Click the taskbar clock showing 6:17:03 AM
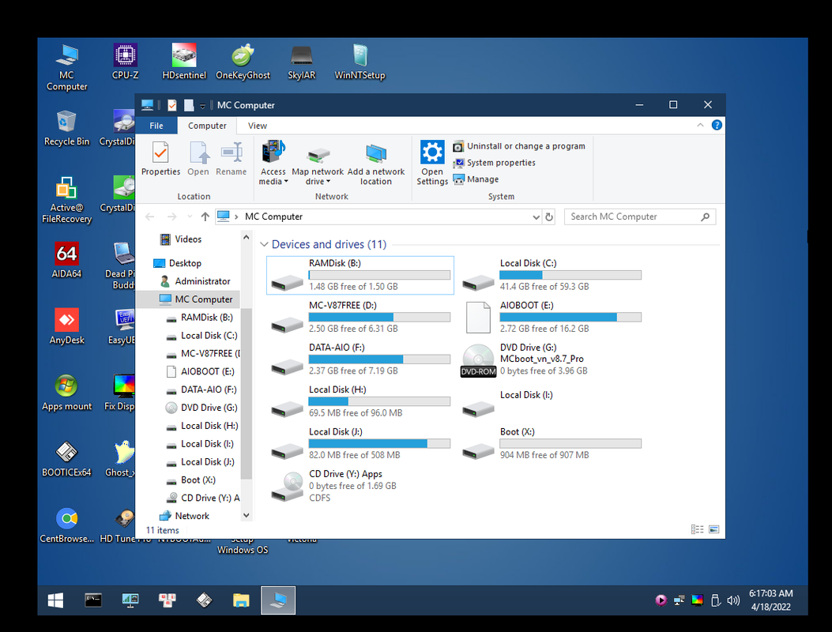Image resolution: width=832 pixels, height=632 pixels. pyautogui.click(x=771, y=600)
